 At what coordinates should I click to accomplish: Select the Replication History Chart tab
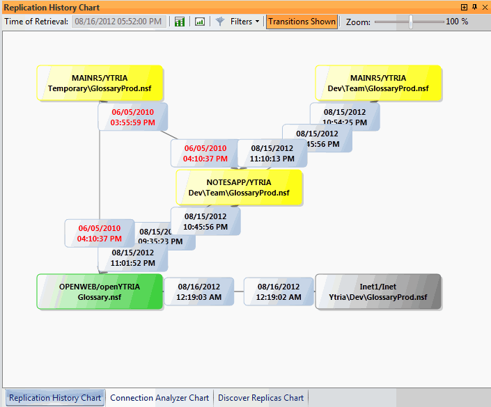coord(55,398)
